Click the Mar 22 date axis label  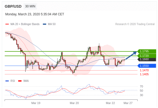click(110, 103)
